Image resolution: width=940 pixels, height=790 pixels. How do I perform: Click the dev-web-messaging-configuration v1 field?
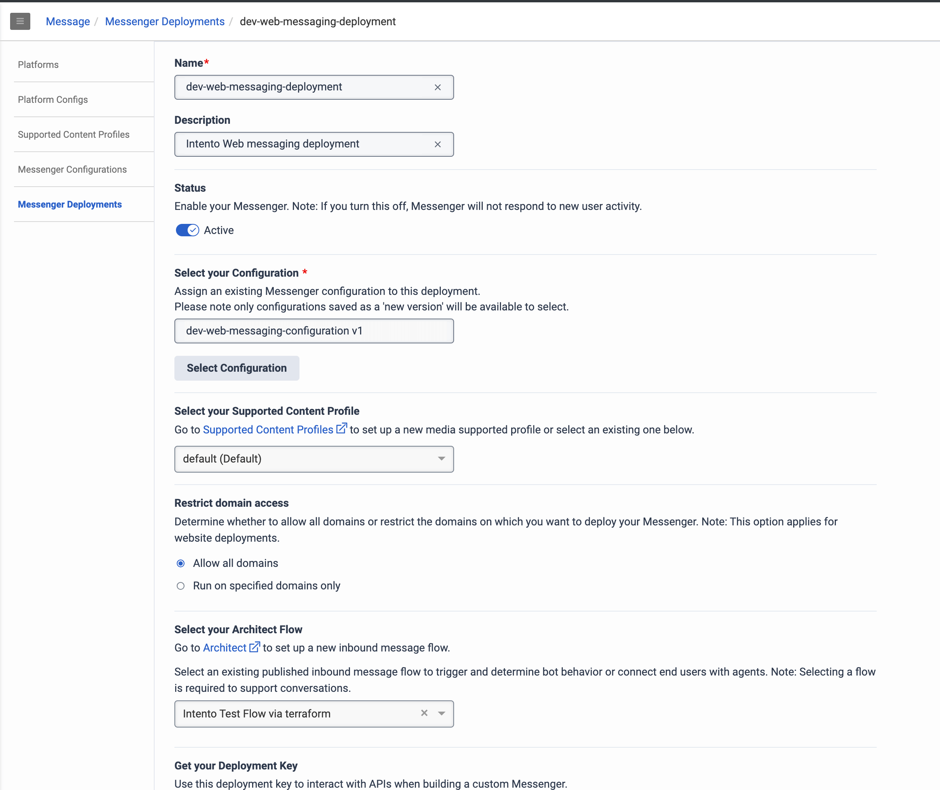tap(314, 331)
